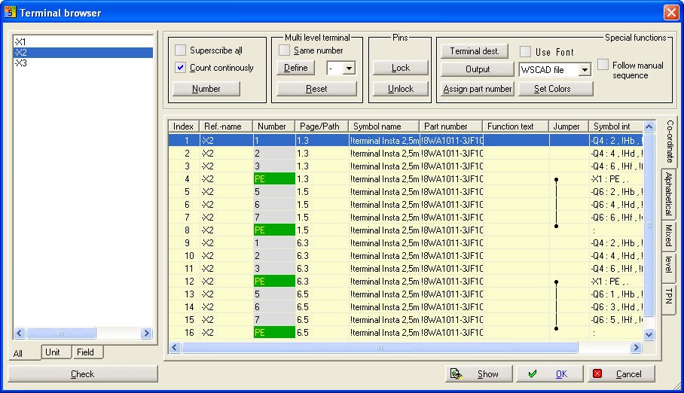Click green PE cell in row 12
This screenshot has width=684, height=393.
tap(274, 282)
